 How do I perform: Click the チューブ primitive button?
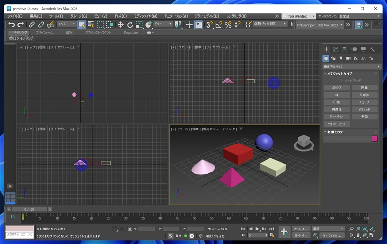365,102
